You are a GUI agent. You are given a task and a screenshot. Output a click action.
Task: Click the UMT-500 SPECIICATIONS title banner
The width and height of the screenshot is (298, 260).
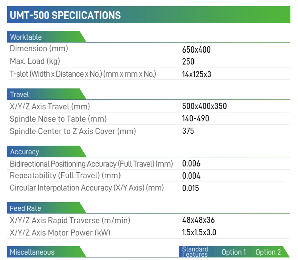65,15
